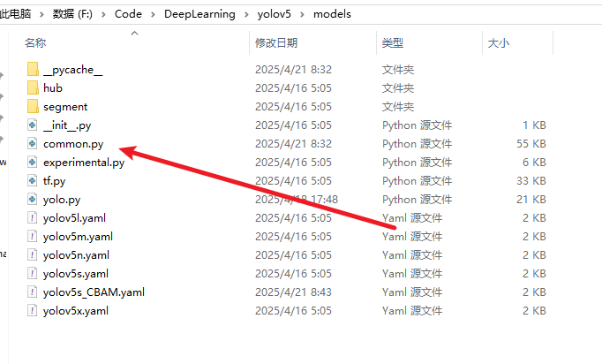Select the hub folder name
The width and height of the screenshot is (602, 364).
click(x=53, y=88)
